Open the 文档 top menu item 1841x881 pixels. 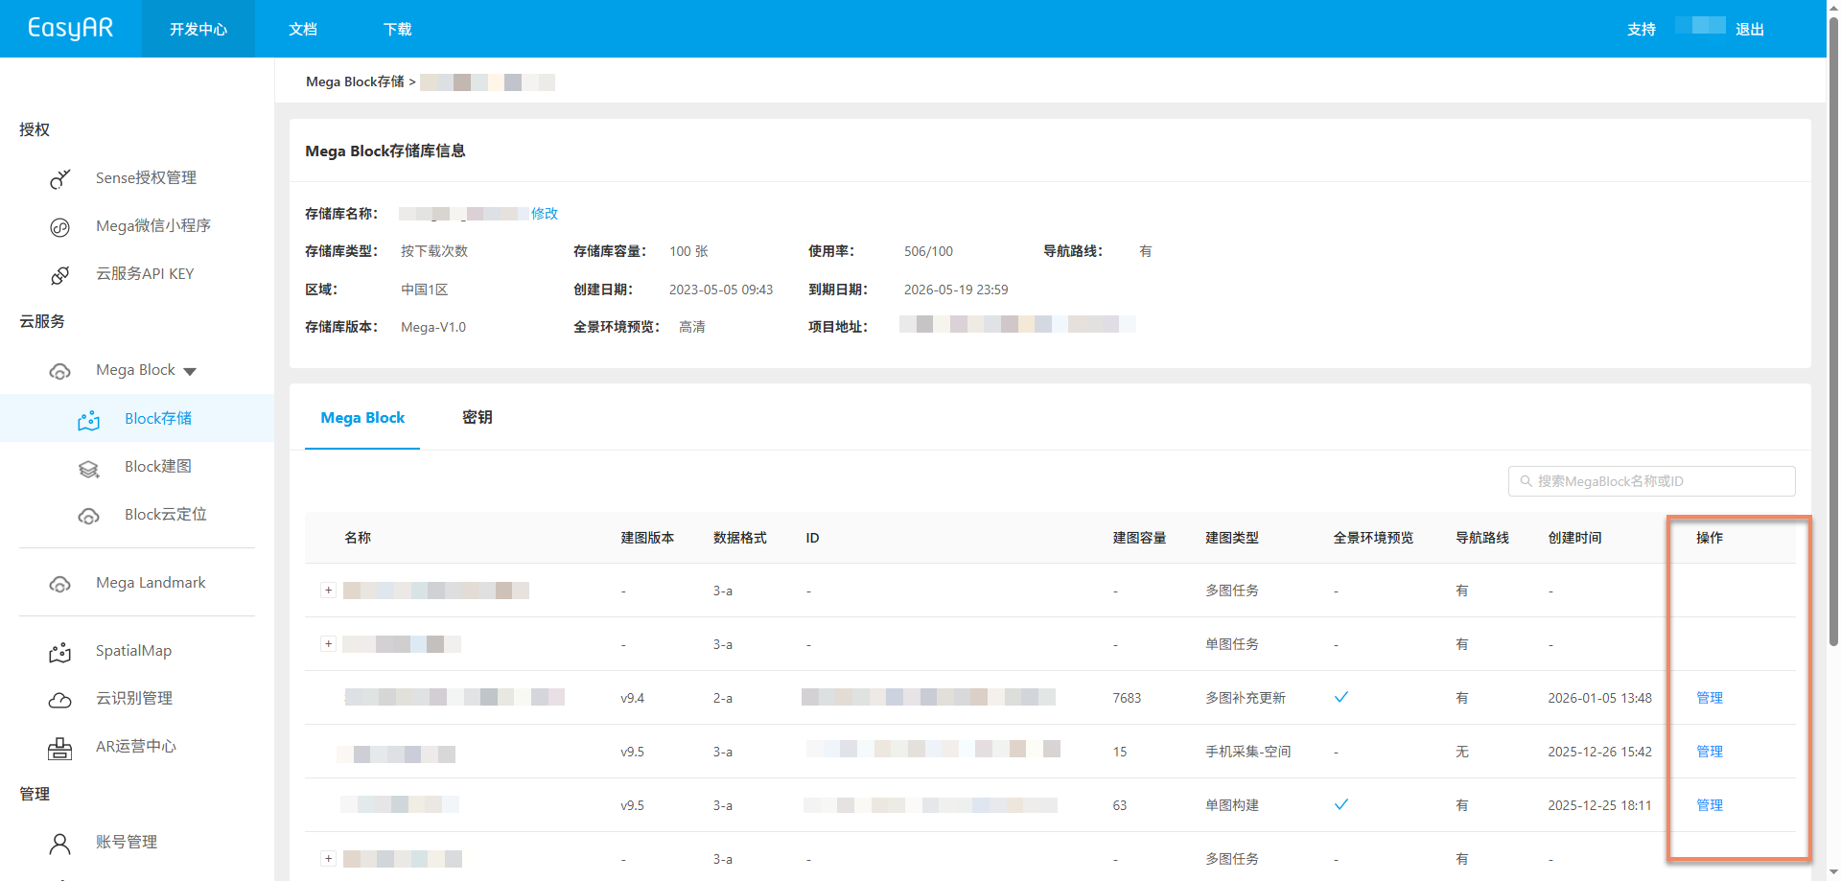coord(303,30)
